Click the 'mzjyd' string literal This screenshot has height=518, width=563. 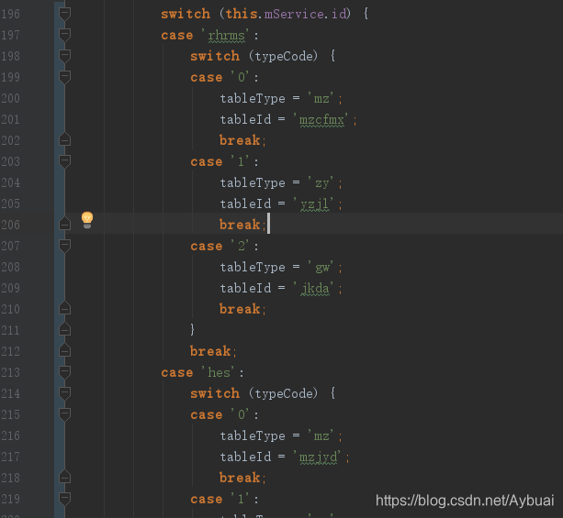(318, 457)
